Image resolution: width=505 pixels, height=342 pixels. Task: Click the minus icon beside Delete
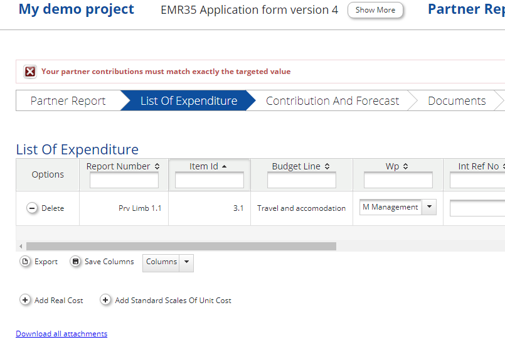click(x=33, y=208)
